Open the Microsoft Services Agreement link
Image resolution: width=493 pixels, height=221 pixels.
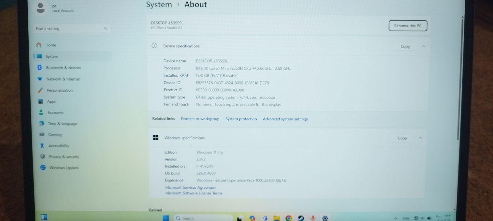[x=191, y=188]
